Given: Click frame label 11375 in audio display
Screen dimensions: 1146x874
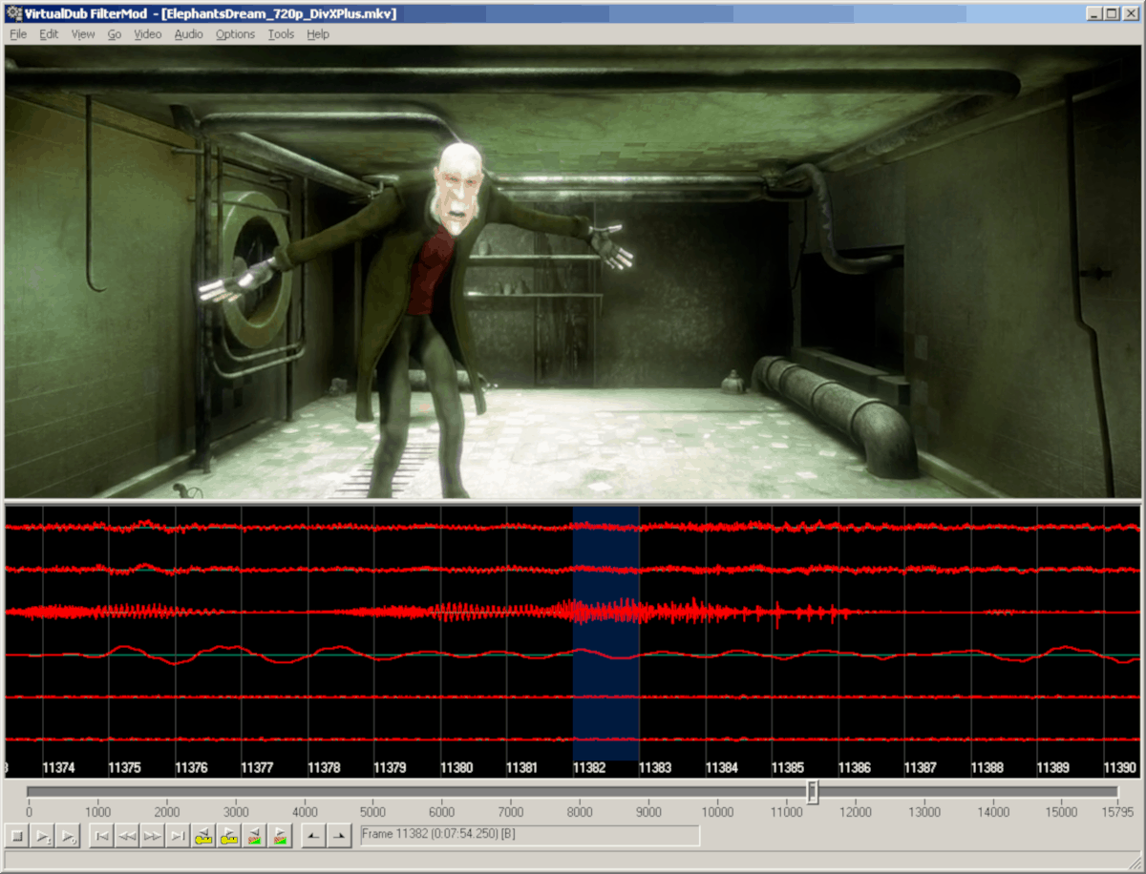Looking at the screenshot, I should 125,767.
